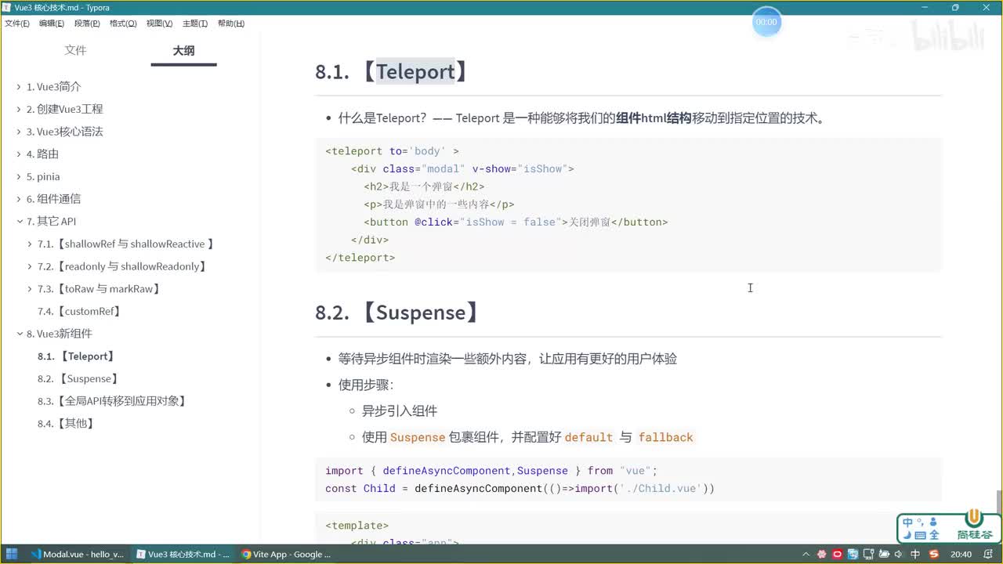Switch sidebar to 大纲 tab
The height and width of the screenshot is (564, 1003).
pyautogui.click(x=183, y=50)
